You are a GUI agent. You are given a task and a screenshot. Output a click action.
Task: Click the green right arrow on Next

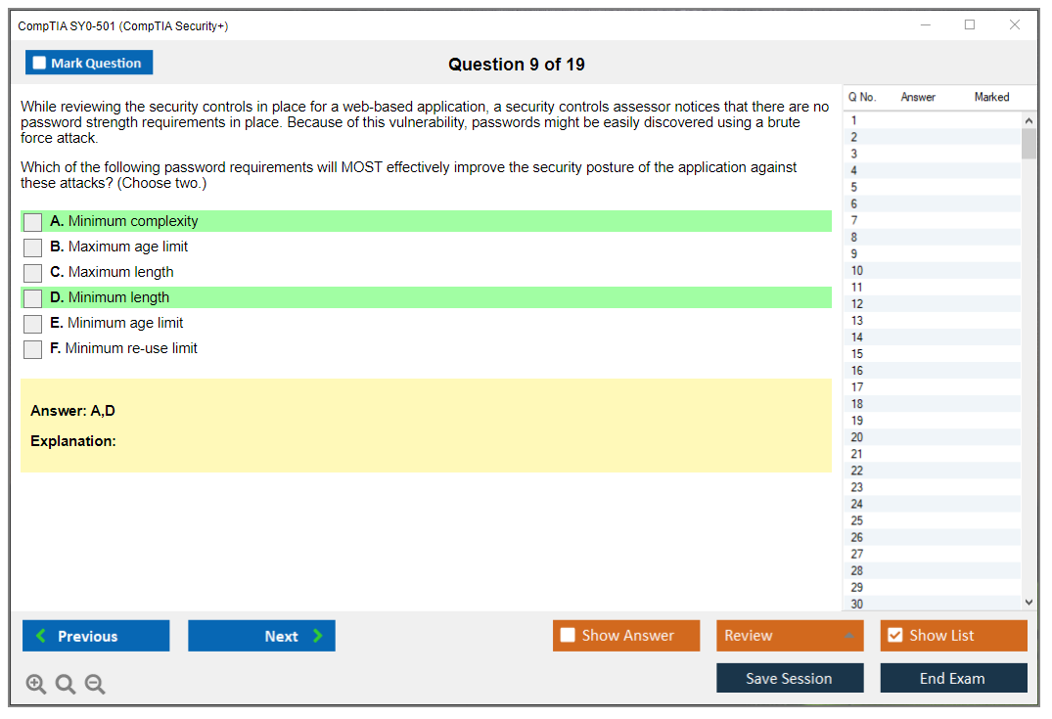pyautogui.click(x=318, y=636)
